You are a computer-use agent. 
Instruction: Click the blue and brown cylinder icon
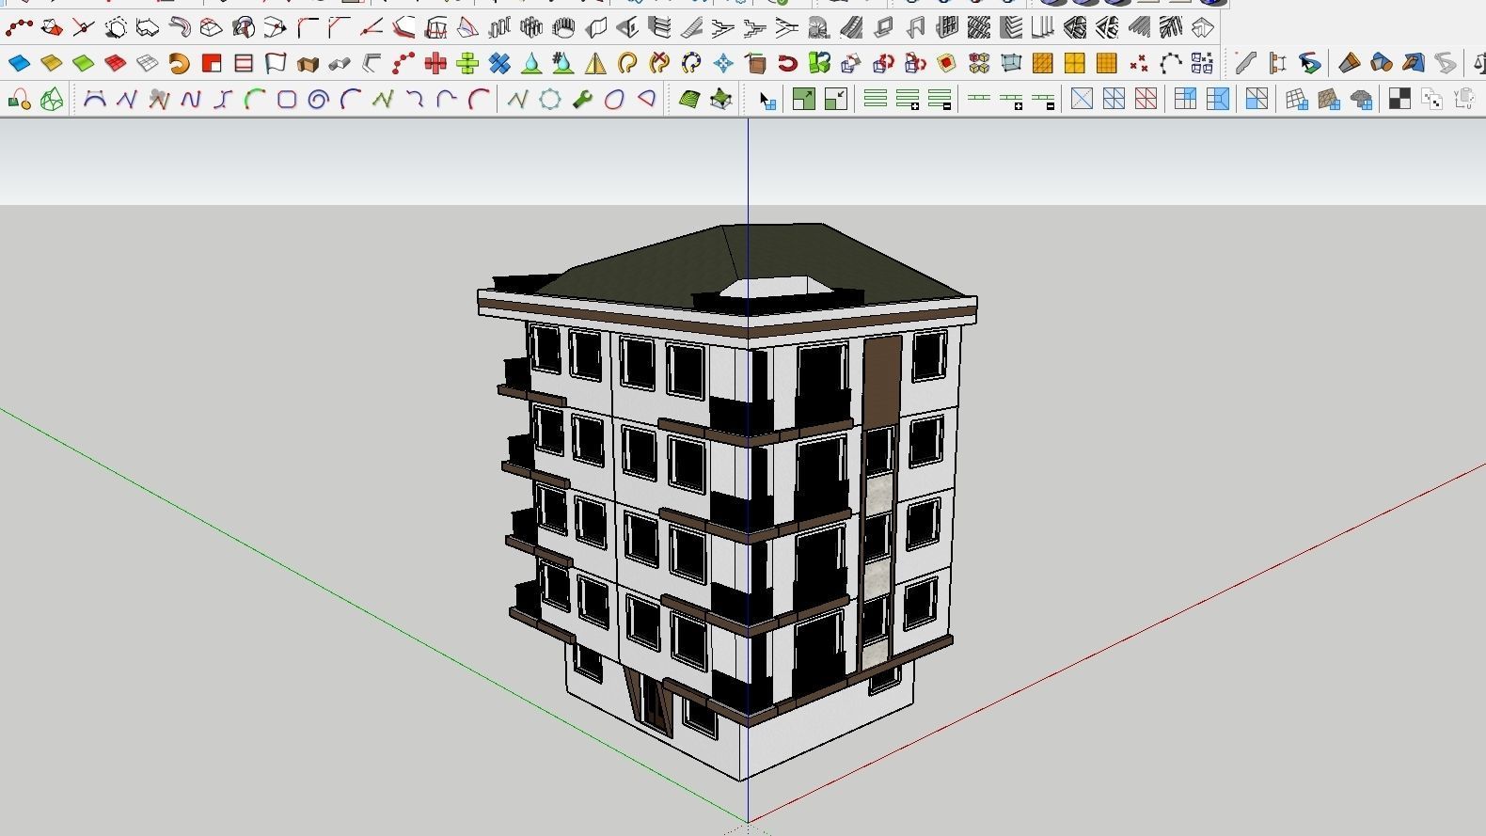pos(1382,63)
